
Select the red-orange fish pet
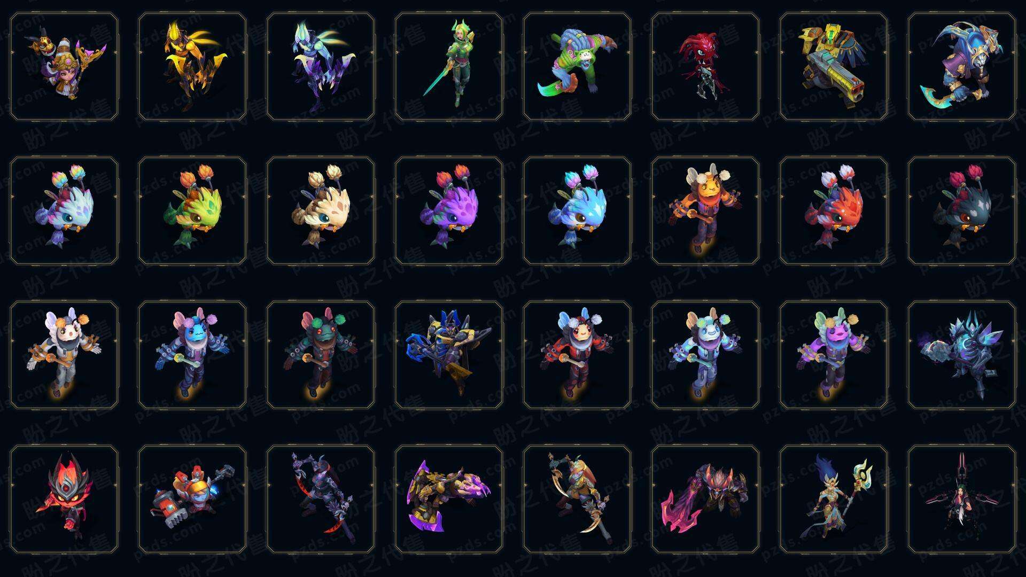tap(833, 210)
